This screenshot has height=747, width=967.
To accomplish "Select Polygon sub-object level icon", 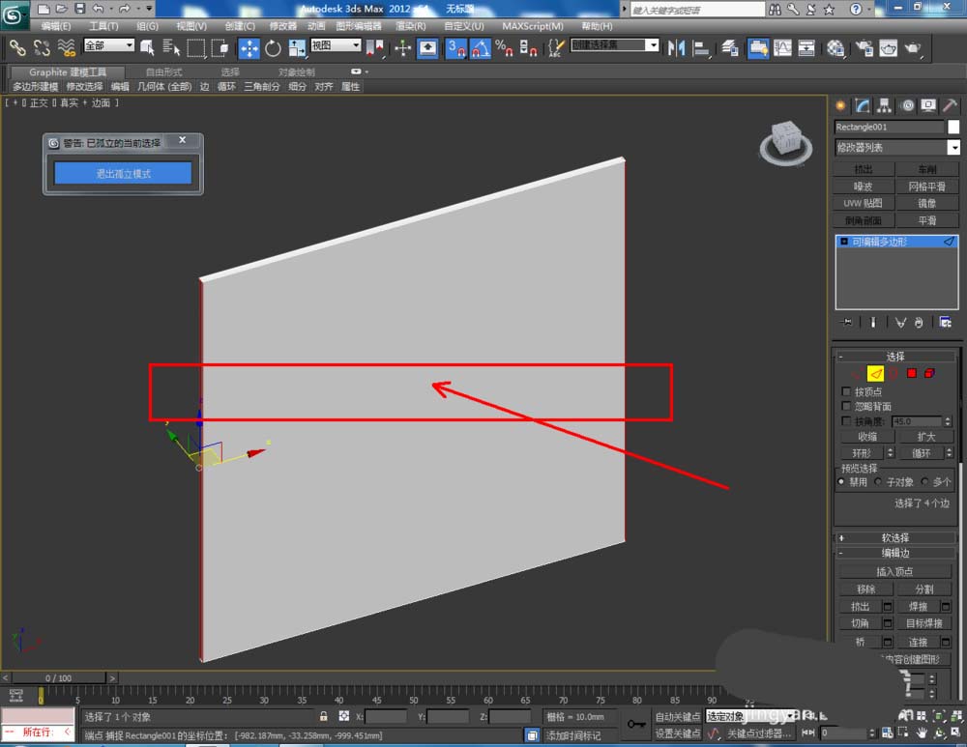I will tap(912, 373).
